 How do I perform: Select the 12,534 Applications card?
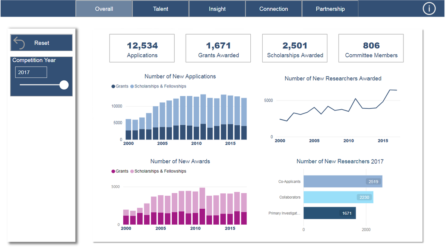click(142, 48)
